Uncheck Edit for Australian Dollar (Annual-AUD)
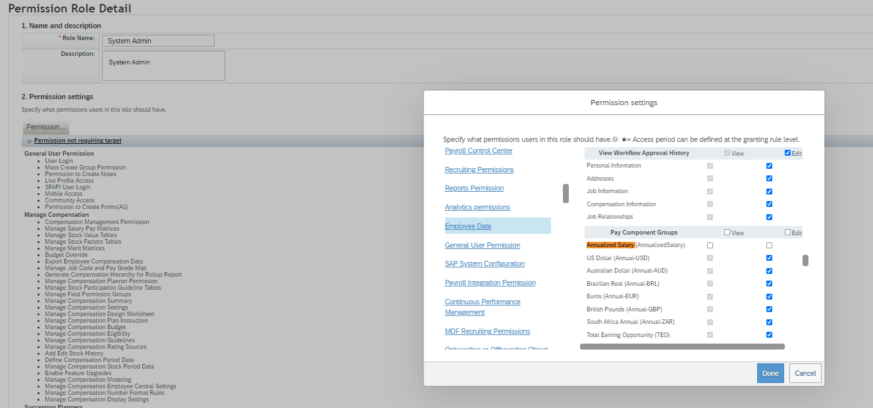873x408 pixels. tap(769, 271)
